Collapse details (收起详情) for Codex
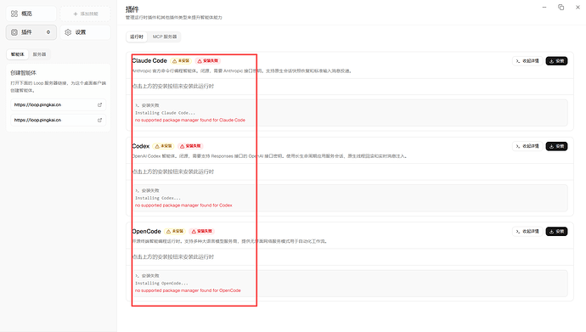Viewport: 586px width, 332px height. coord(527,146)
